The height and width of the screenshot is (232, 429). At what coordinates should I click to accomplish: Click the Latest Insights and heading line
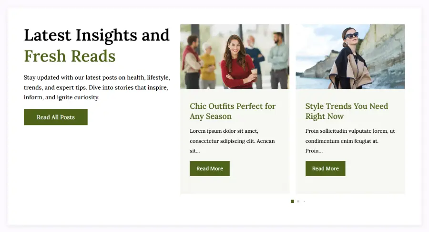97,35
